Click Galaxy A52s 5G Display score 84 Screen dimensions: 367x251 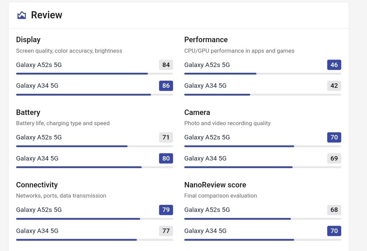point(166,65)
